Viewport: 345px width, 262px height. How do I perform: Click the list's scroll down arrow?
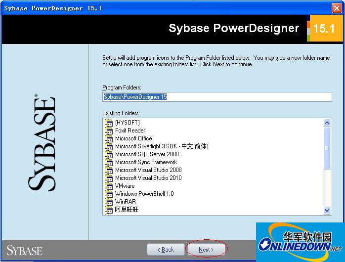click(x=327, y=210)
